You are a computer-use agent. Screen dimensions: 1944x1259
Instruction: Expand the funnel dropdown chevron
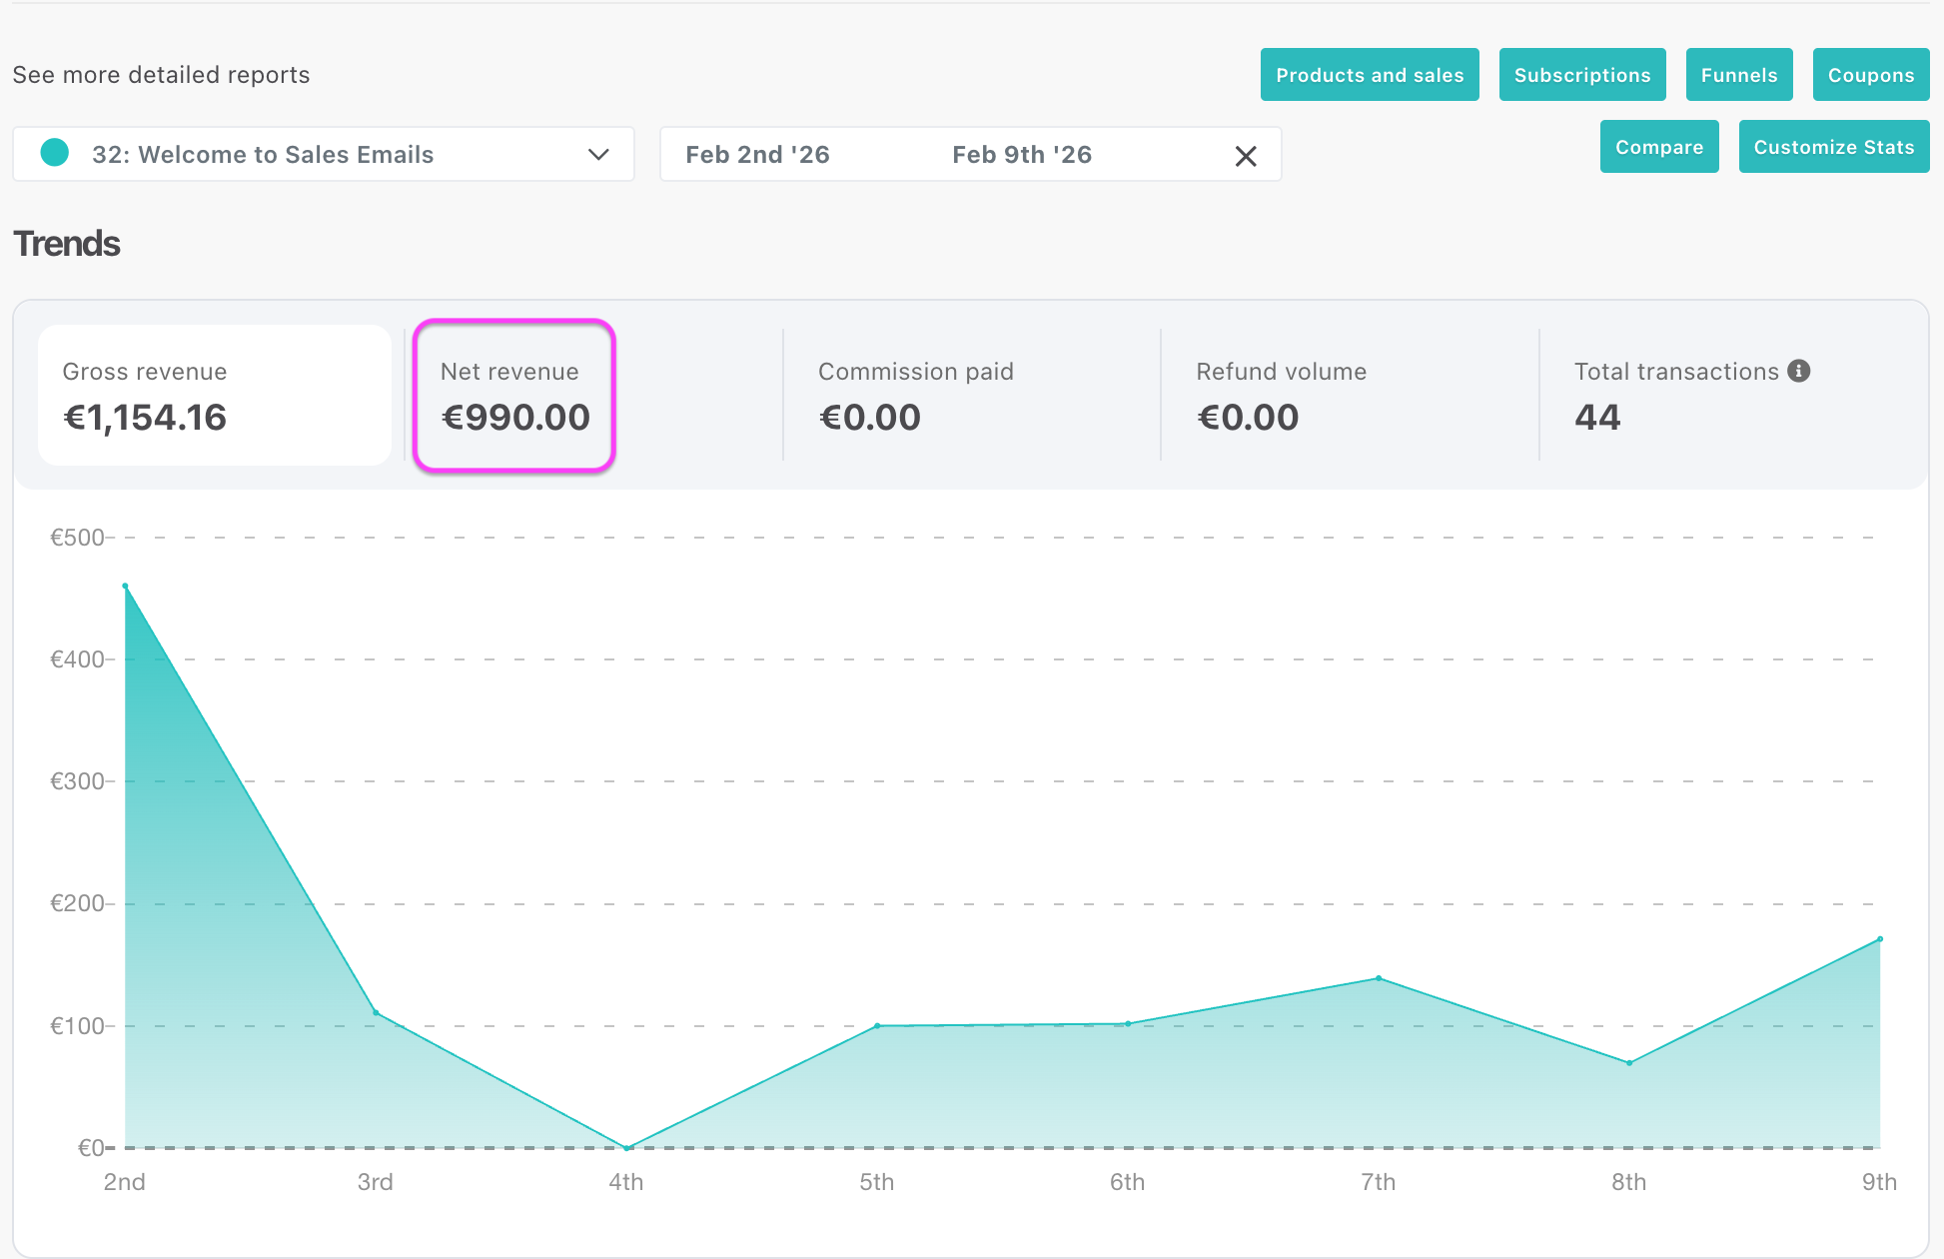(x=598, y=154)
